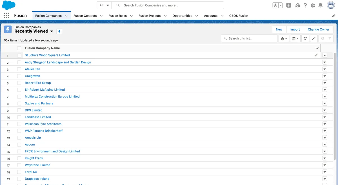Check the Robert Bird Group row checkbox
The width and height of the screenshot is (338, 185).
click(x=19, y=83)
